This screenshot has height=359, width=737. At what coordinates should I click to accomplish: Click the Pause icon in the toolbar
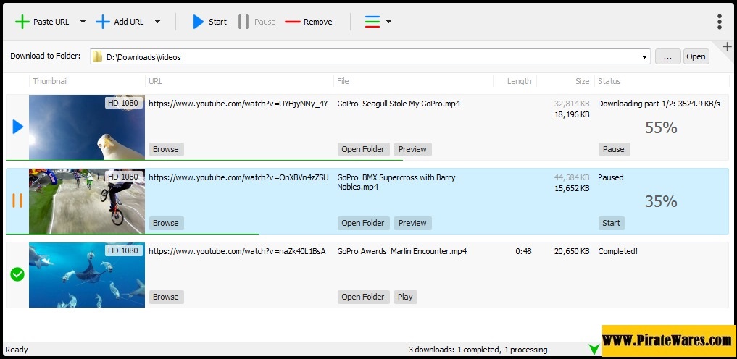(243, 22)
